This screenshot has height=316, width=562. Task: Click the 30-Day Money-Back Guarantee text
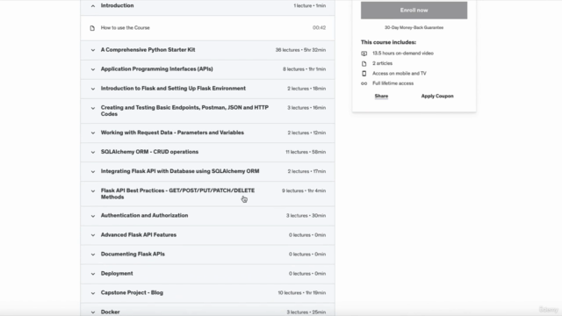414,27
